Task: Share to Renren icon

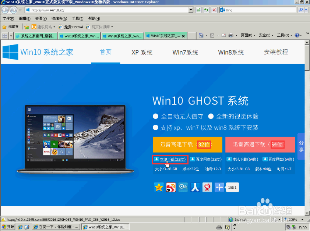Action: pyautogui.click(x=195, y=187)
